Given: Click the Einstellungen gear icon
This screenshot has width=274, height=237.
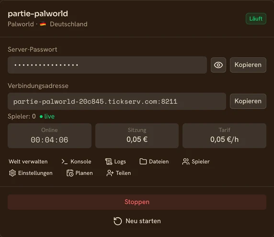Looking at the screenshot, I should pos(12,173).
